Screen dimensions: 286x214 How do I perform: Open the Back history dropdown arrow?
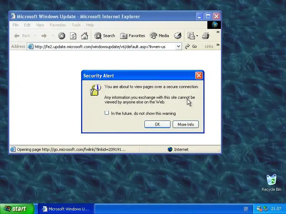click(35, 36)
